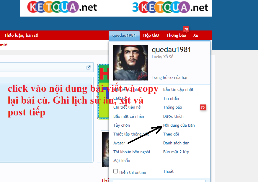Click the KETQUA.net logo
This screenshot has width=258, height=182.
pyautogui.click(x=62, y=7)
